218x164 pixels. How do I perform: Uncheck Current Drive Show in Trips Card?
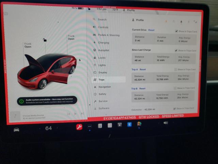click(x=176, y=31)
